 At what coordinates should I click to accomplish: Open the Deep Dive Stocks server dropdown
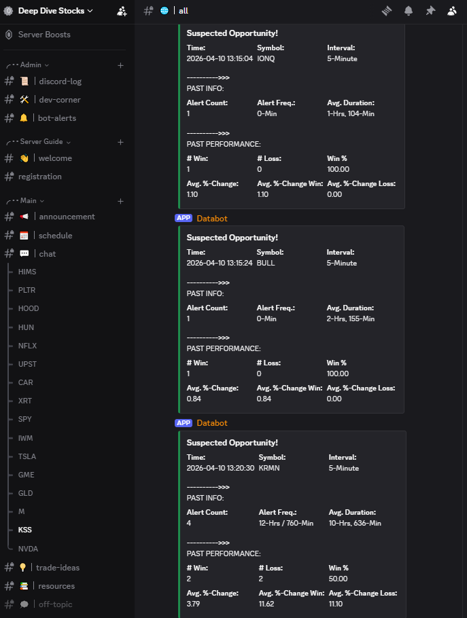point(53,11)
